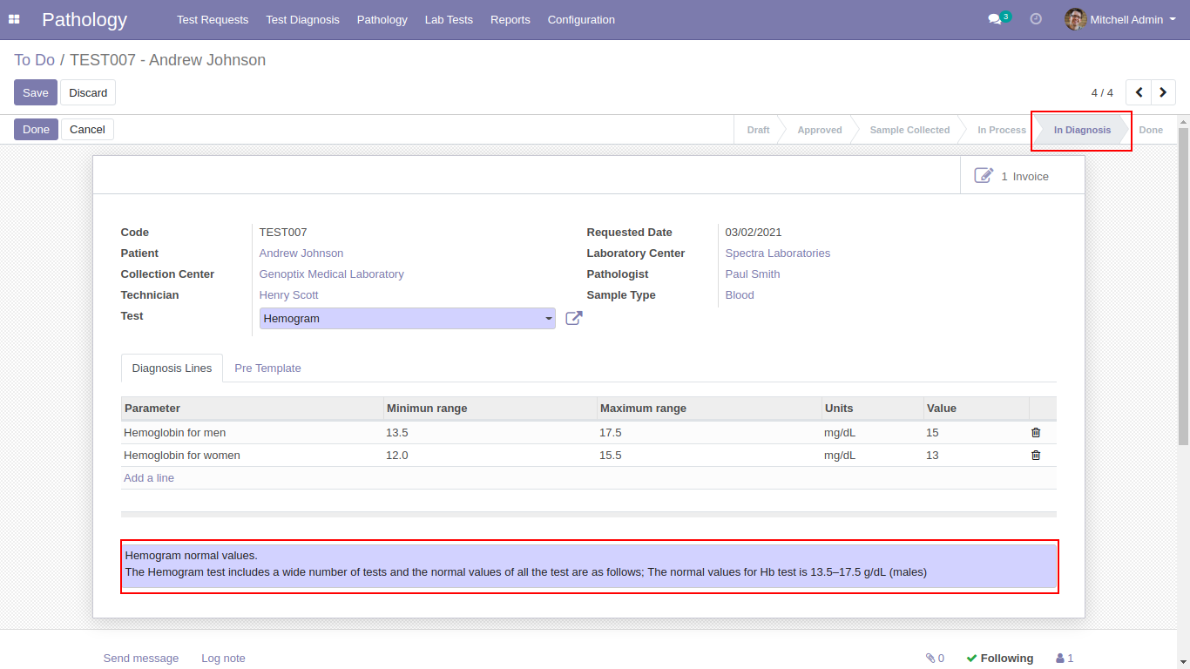The height and width of the screenshot is (669, 1190).
Task: Open the Configuration menu
Action: point(581,19)
